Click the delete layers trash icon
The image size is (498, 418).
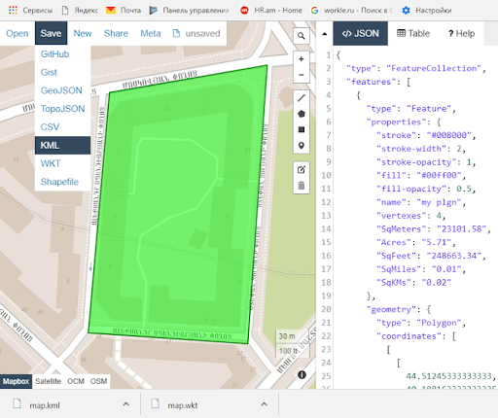point(302,186)
